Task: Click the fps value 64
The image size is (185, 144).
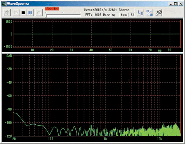Action: coord(132,15)
